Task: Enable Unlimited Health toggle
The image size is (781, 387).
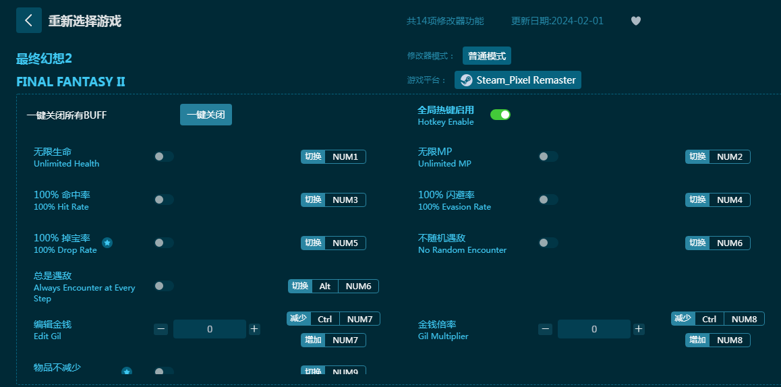Action: pos(163,156)
